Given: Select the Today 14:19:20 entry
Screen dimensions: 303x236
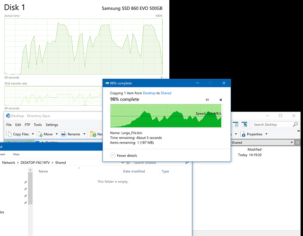Looking at the screenshot, I should [x=250, y=155].
